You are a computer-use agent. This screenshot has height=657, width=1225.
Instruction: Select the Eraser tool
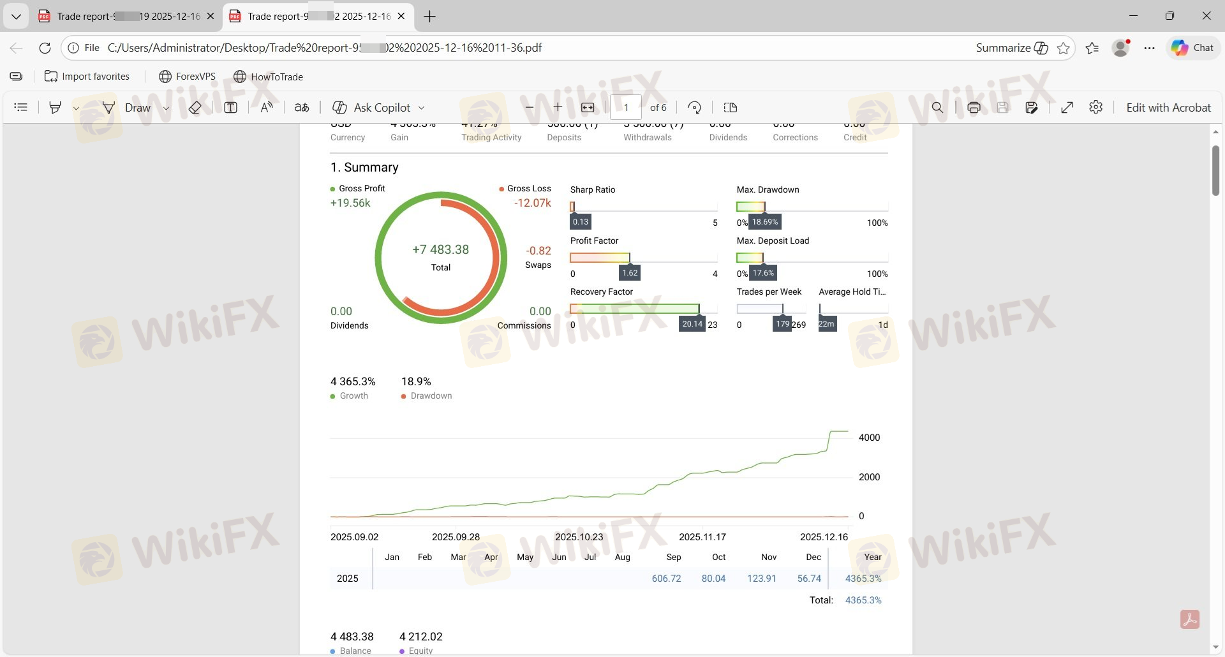[195, 108]
